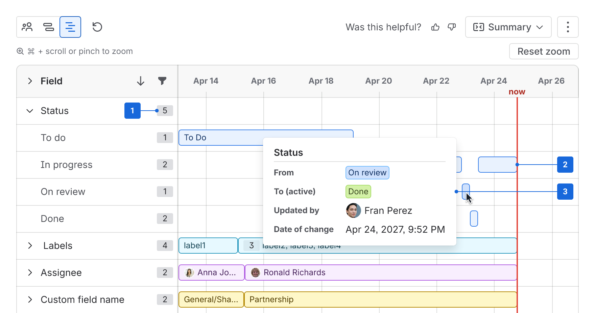This screenshot has height=313, width=595.
Task: Switch to the people view icon
Action: click(27, 27)
